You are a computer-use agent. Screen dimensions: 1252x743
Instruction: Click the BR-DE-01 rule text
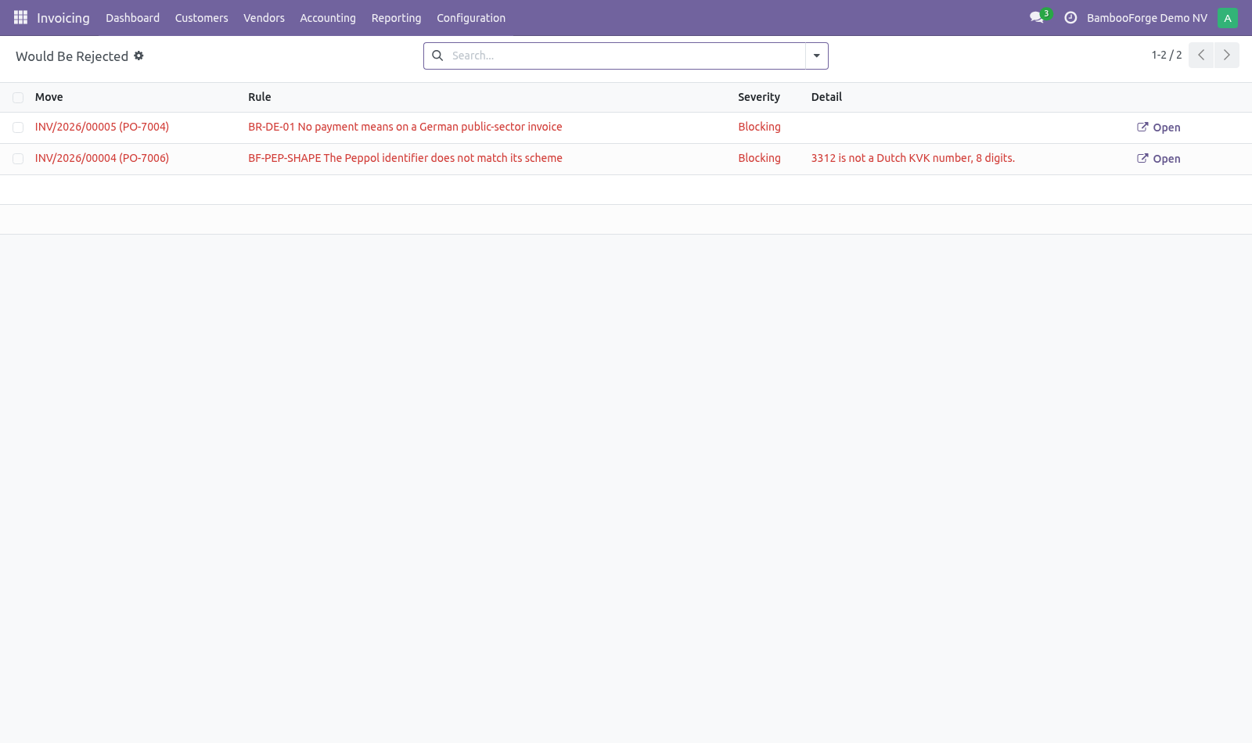pos(405,127)
